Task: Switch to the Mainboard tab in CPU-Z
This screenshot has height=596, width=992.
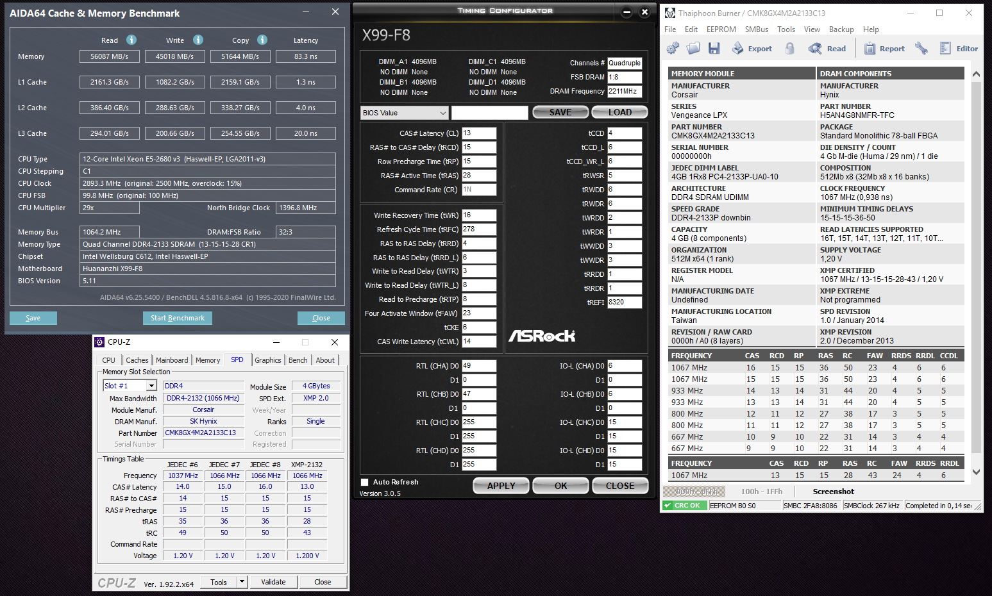Action: [172, 360]
